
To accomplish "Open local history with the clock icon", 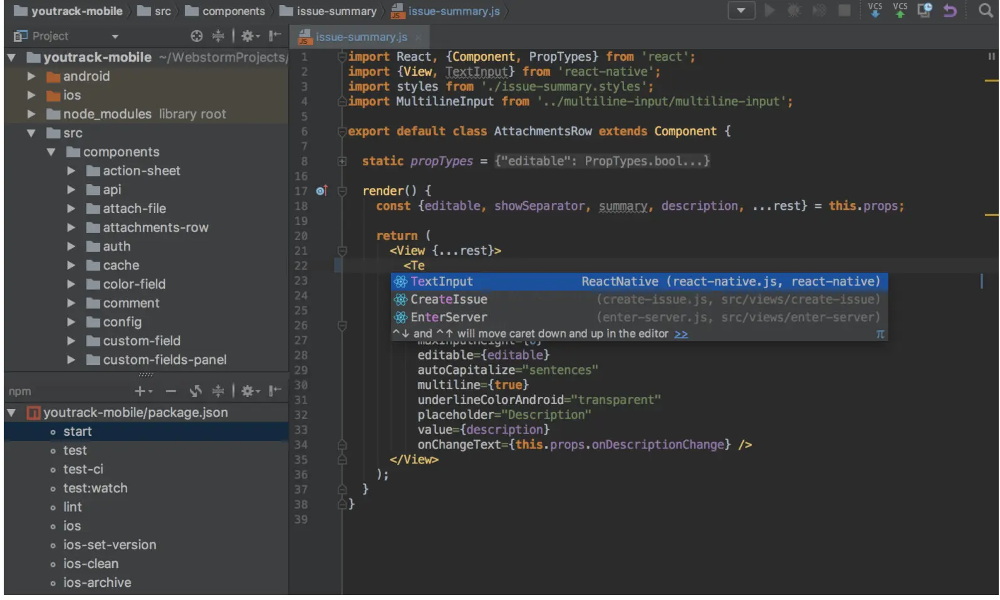I will pyautogui.click(x=925, y=10).
